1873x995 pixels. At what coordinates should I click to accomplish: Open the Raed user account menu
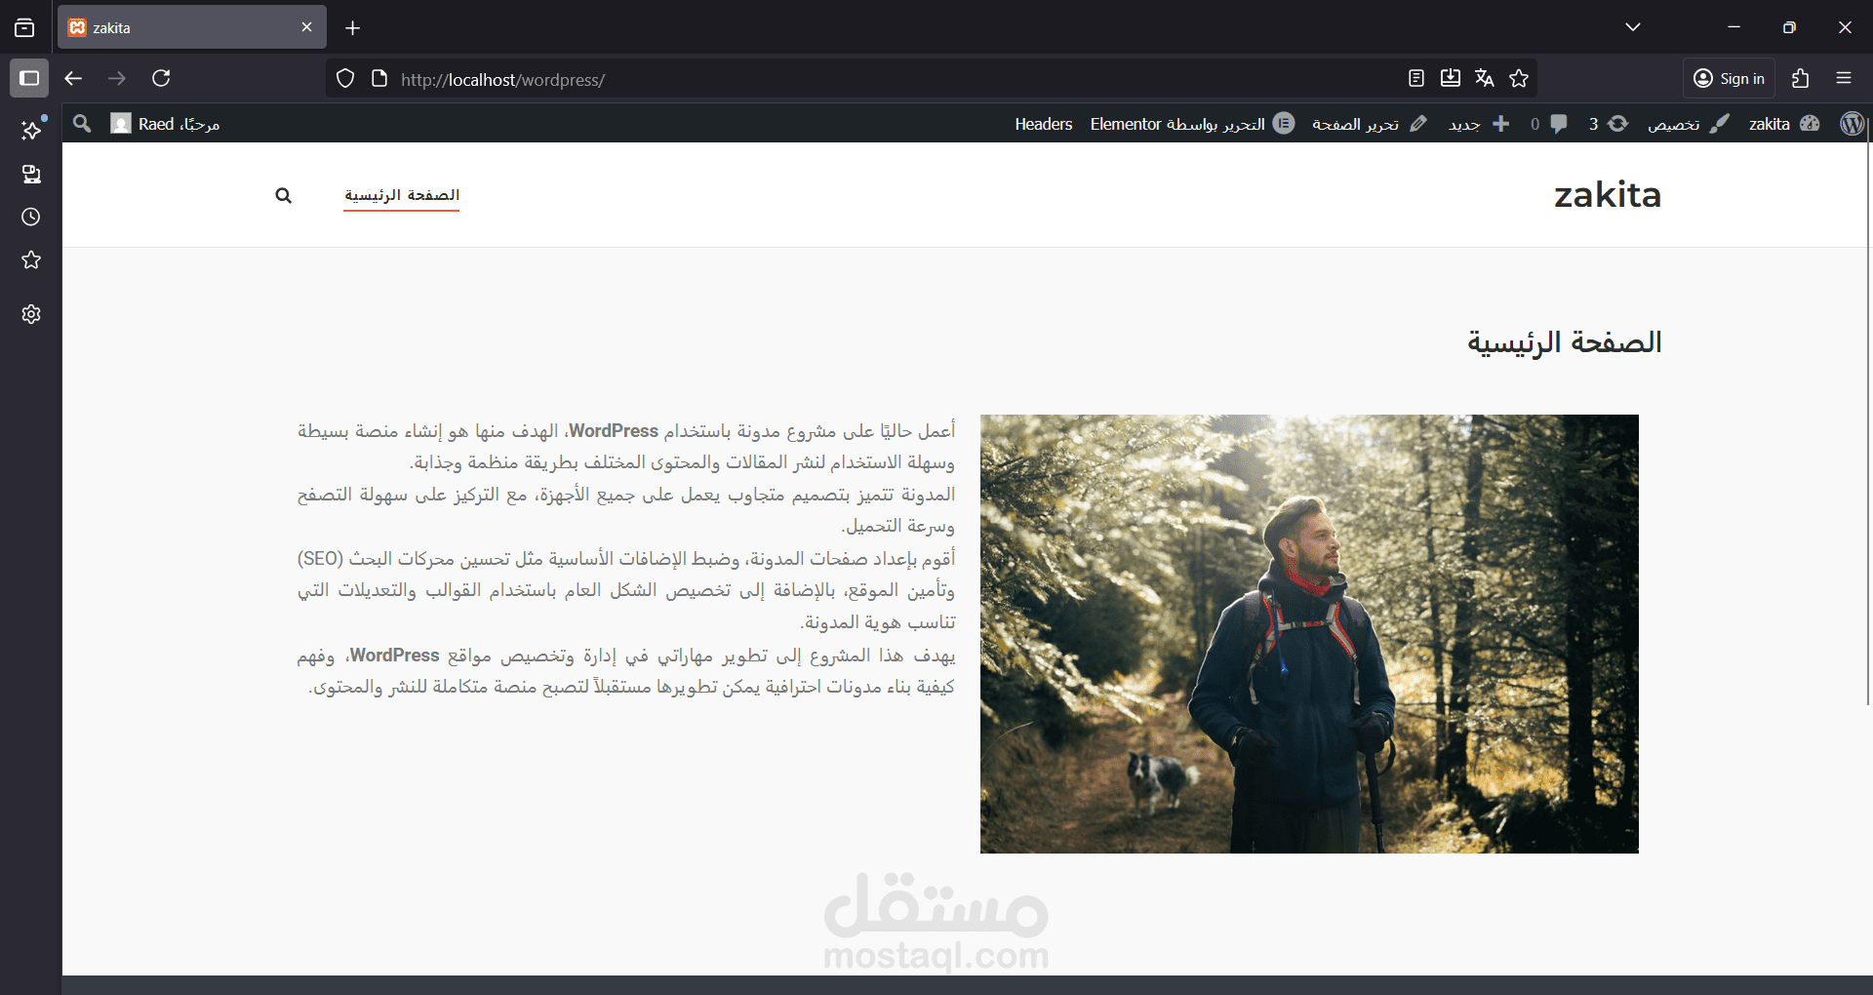coord(165,124)
